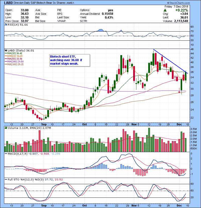The height and width of the screenshot is (208, 201).
Task: Click the LABD (Daily) 36.01 chart title
Action: tap(21, 51)
